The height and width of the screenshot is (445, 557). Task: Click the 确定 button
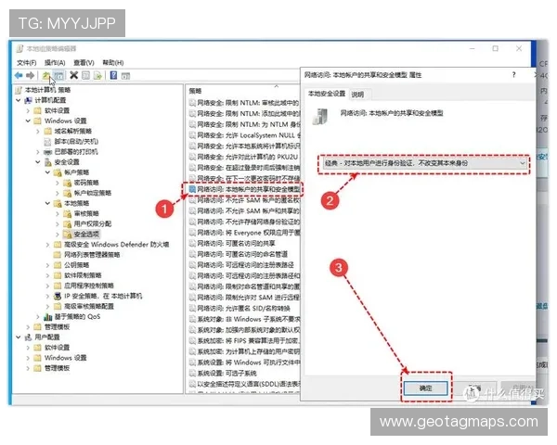[425, 388]
